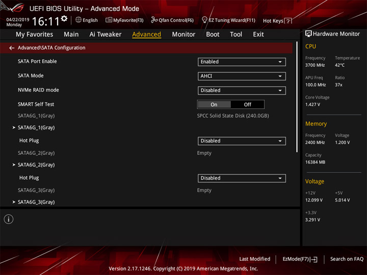Switch to the Main tab
The height and width of the screenshot is (275, 367).
pos(71,35)
